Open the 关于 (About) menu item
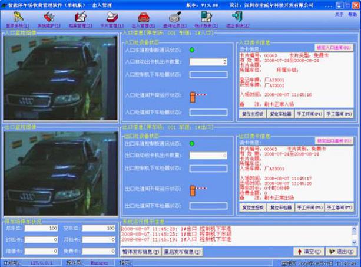This screenshot has width=361, height=267. [339, 14]
